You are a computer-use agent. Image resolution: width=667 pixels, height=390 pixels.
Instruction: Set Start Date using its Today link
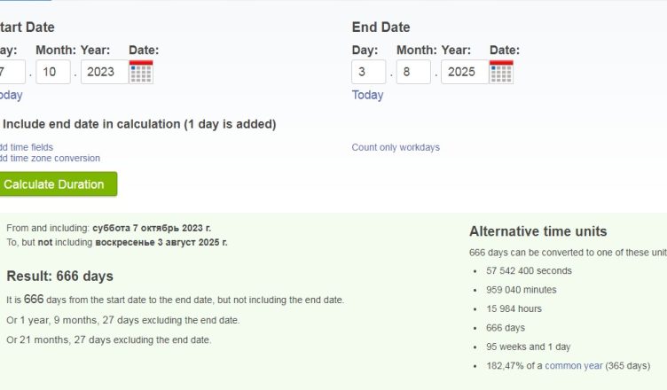coord(11,95)
